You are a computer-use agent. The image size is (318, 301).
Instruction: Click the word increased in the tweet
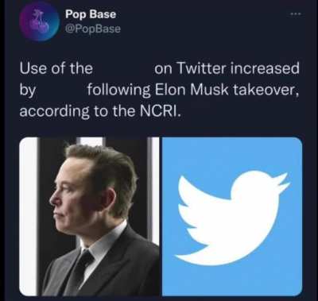[265, 68]
